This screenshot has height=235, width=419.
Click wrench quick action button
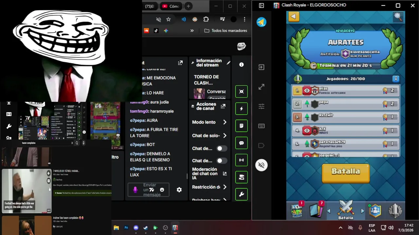pyautogui.click(x=241, y=195)
